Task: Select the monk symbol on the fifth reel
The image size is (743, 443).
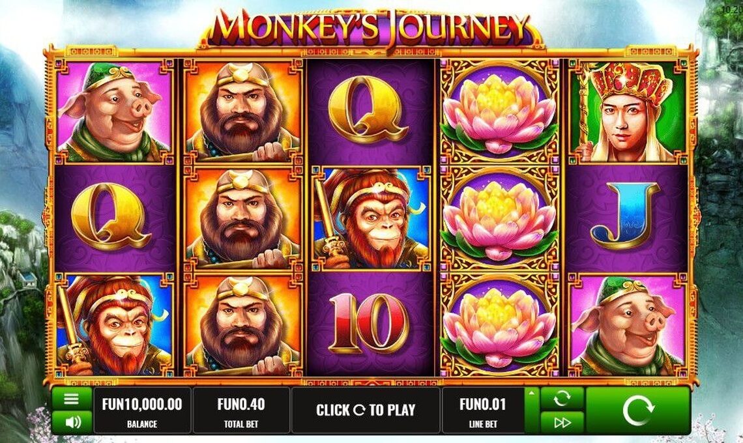Action: [x=628, y=112]
